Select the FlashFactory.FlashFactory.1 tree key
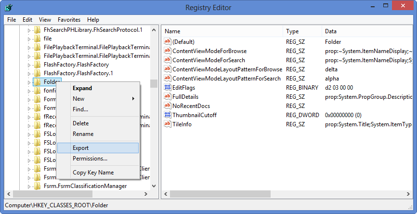The width and height of the screenshot is (417, 214). (78, 73)
